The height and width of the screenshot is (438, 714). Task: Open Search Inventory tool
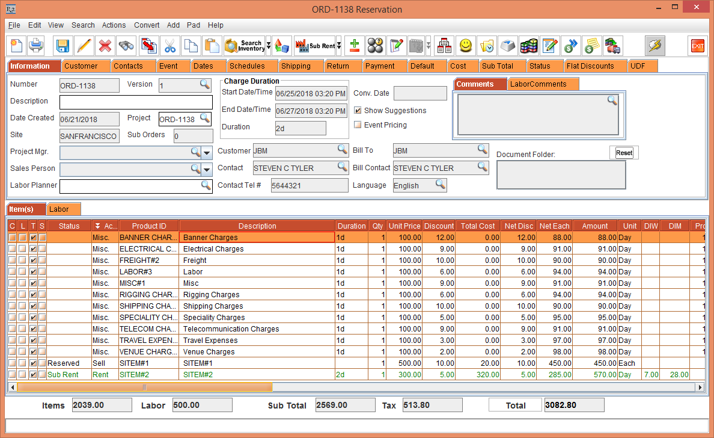[244, 46]
